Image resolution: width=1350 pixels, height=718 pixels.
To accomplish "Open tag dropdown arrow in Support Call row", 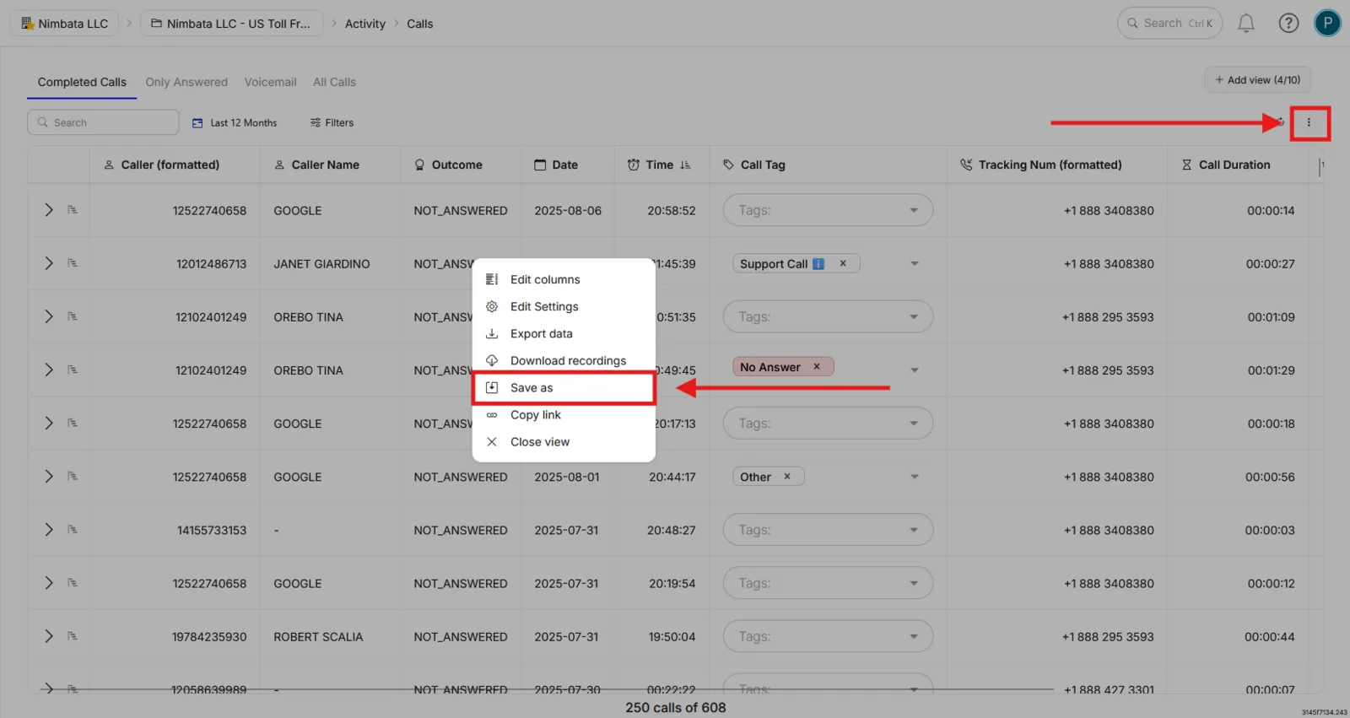I will coord(914,264).
